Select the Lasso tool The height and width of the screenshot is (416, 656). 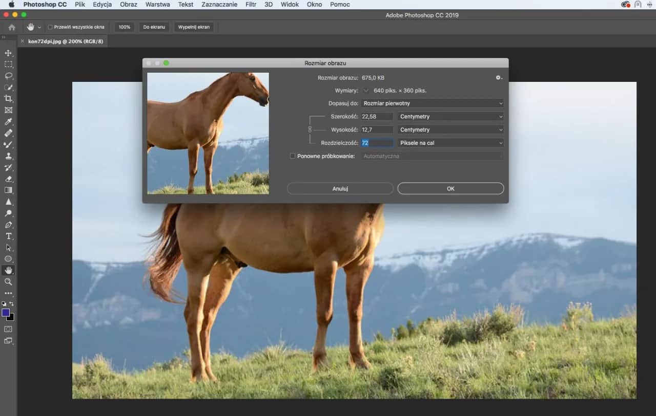click(x=7, y=76)
